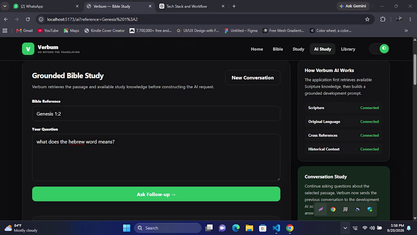Viewport: 417px width, 235px height.
Task: Open the Gmail bookmark icon
Action: click(x=19, y=31)
